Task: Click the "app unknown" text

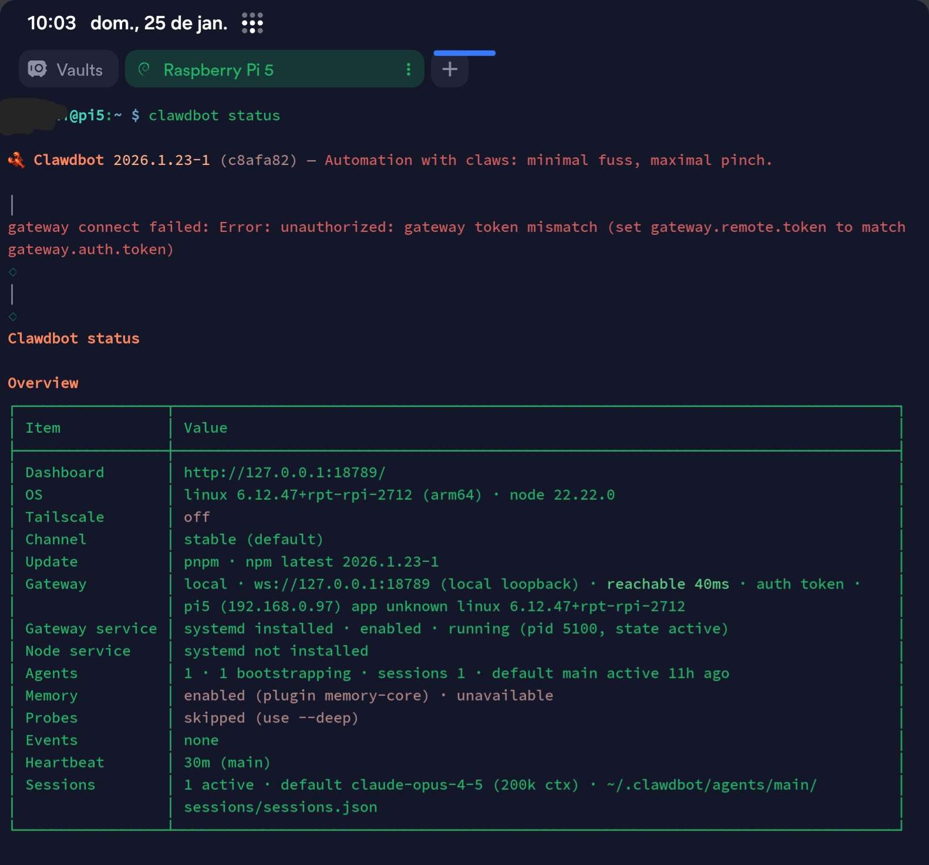Action: [x=399, y=607]
